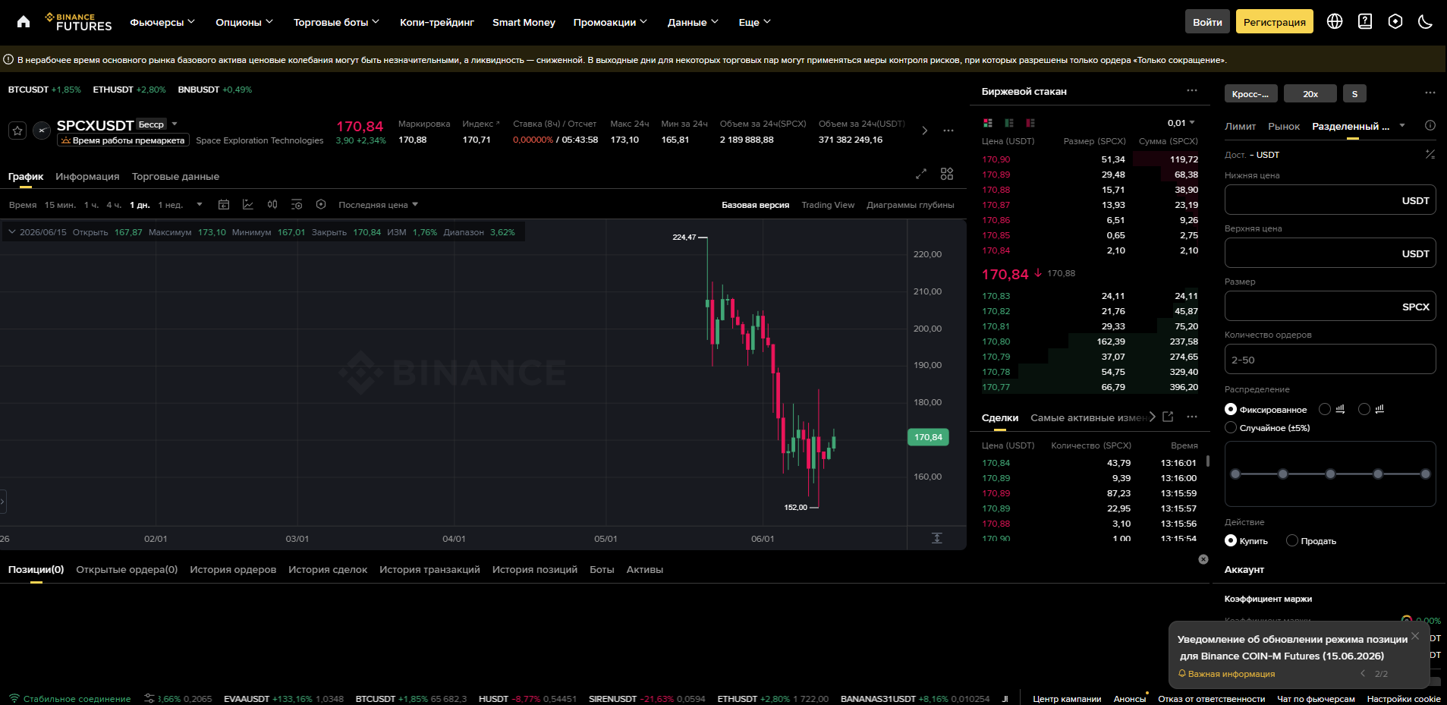Open SPCXUSDT symbol selector arrow
Viewport: 1447px width, 705px height.
(175, 124)
